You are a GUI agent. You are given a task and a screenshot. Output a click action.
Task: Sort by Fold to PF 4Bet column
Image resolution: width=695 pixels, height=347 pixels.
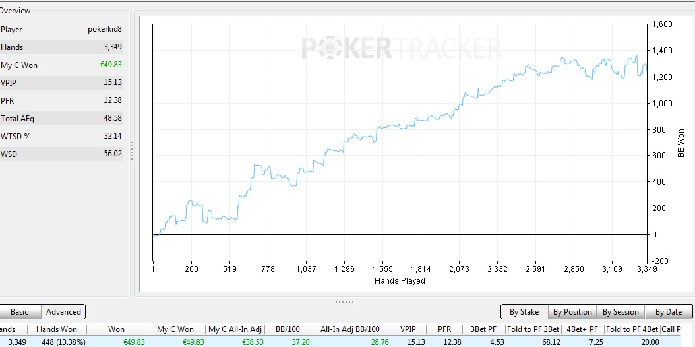(632, 329)
